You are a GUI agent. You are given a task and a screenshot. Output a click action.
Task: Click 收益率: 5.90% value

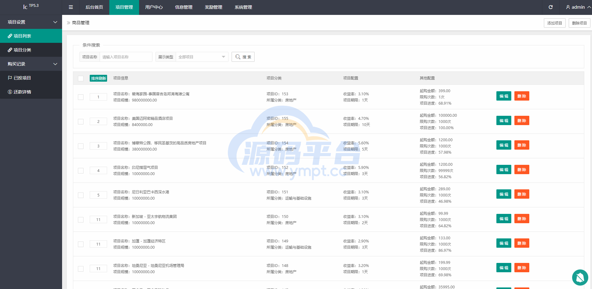356,167
